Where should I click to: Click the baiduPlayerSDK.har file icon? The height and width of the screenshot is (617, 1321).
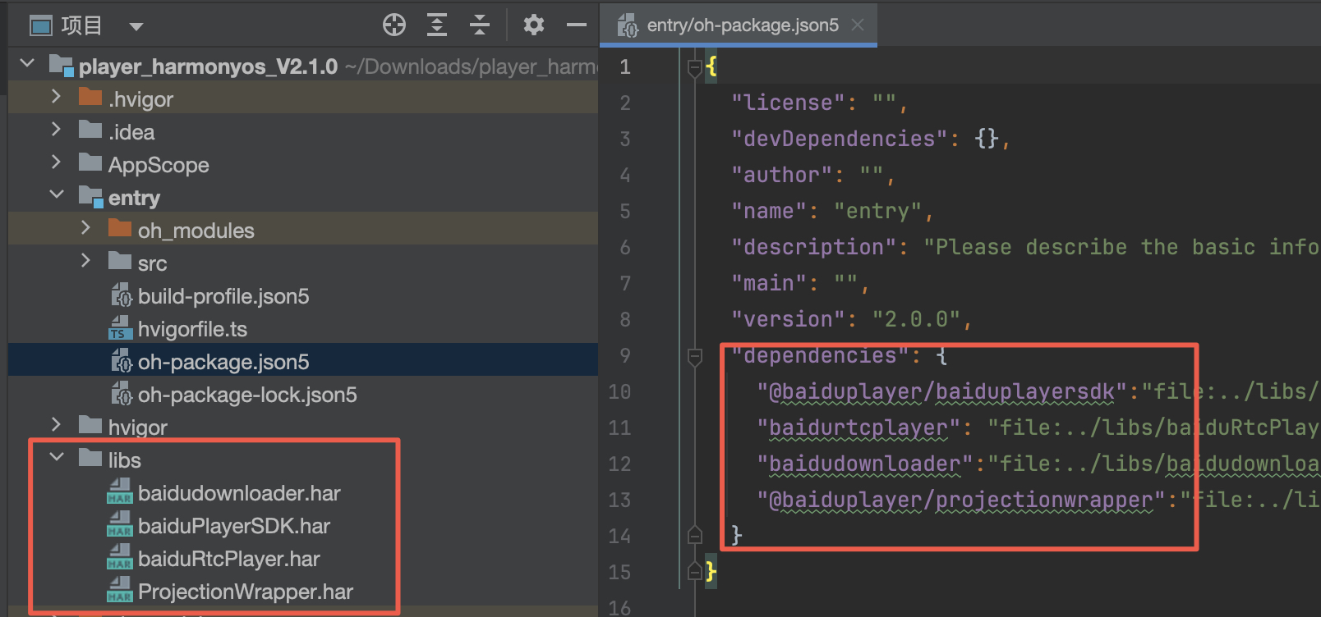(x=120, y=525)
